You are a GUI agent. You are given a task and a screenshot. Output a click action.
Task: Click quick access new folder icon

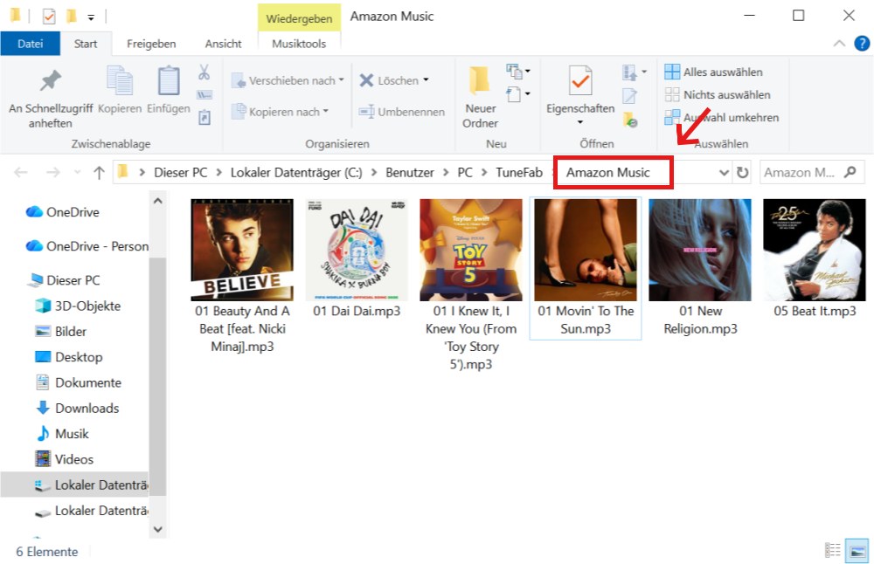click(72, 16)
